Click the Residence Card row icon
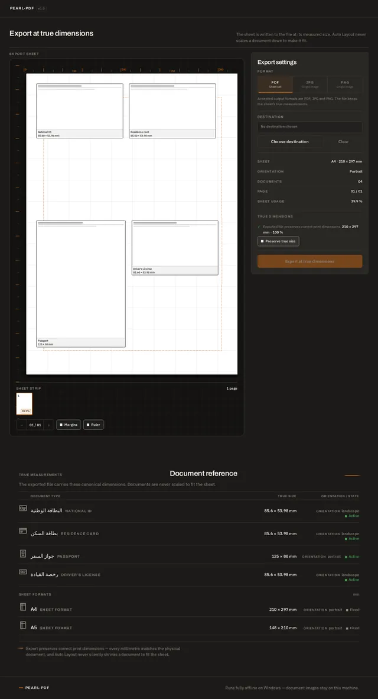Image resolution: width=378 pixels, height=699 pixels. 22,531
